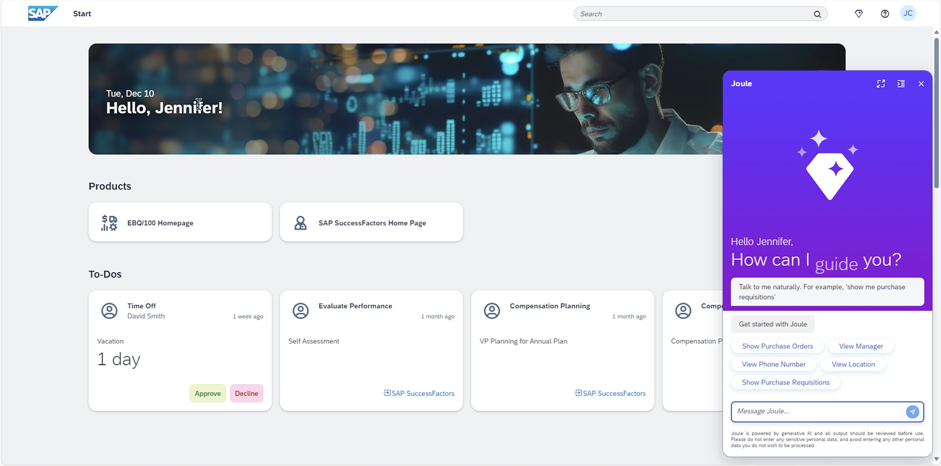The width and height of the screenshot is (941, 466).
Task: Select the View Location suggestion
Action: pos(853,364)
